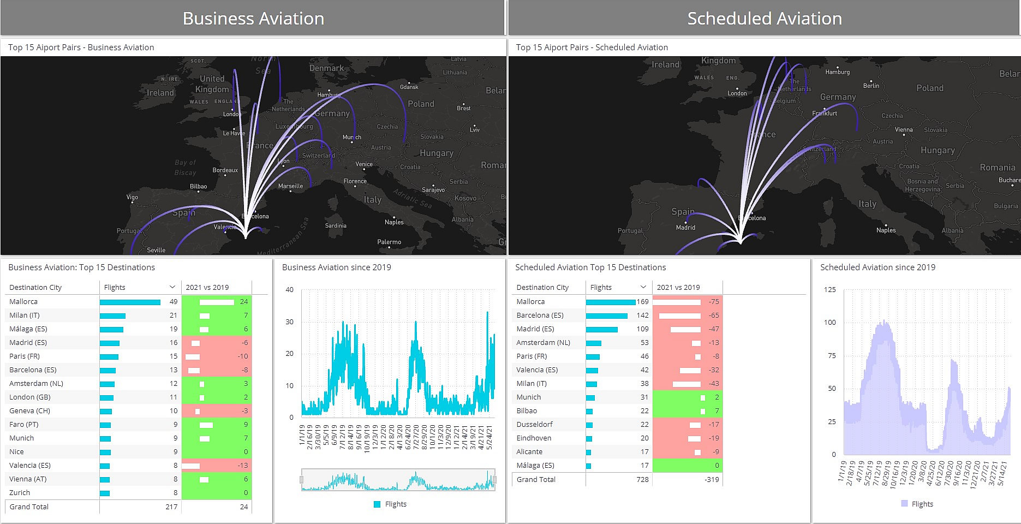Select Zurich destination row
The width and height of the screenshot is (1021, 524).
click(x=129, y=492)
